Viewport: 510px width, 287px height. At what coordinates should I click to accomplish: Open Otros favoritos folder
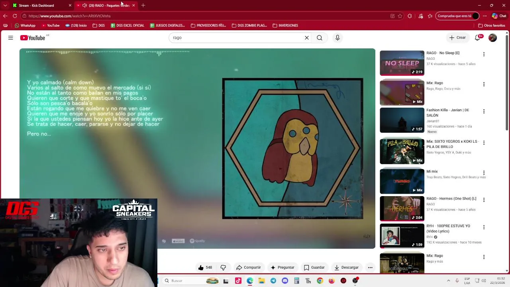click(492, 26)
